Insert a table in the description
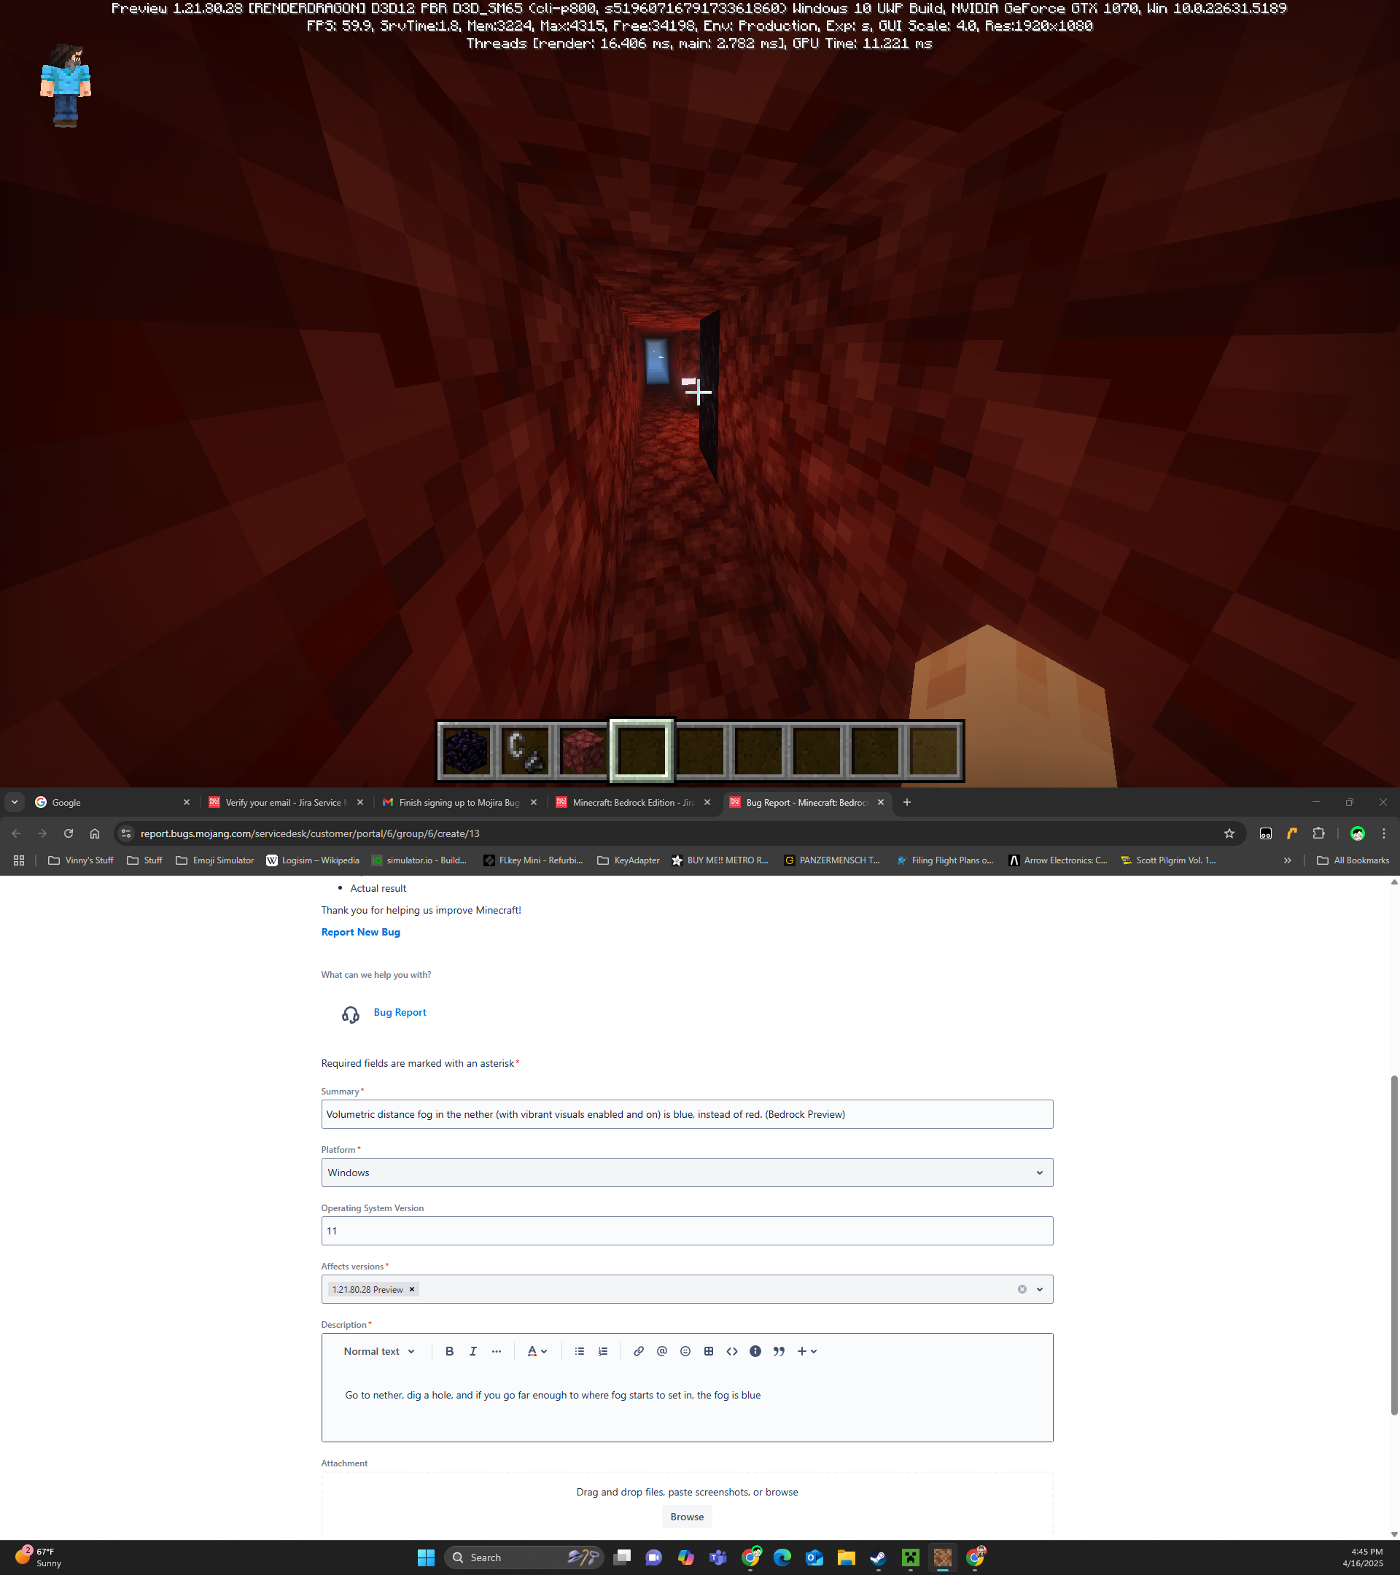The height and width of the screenshot is (1575, 1400). tap(708, 1350)
